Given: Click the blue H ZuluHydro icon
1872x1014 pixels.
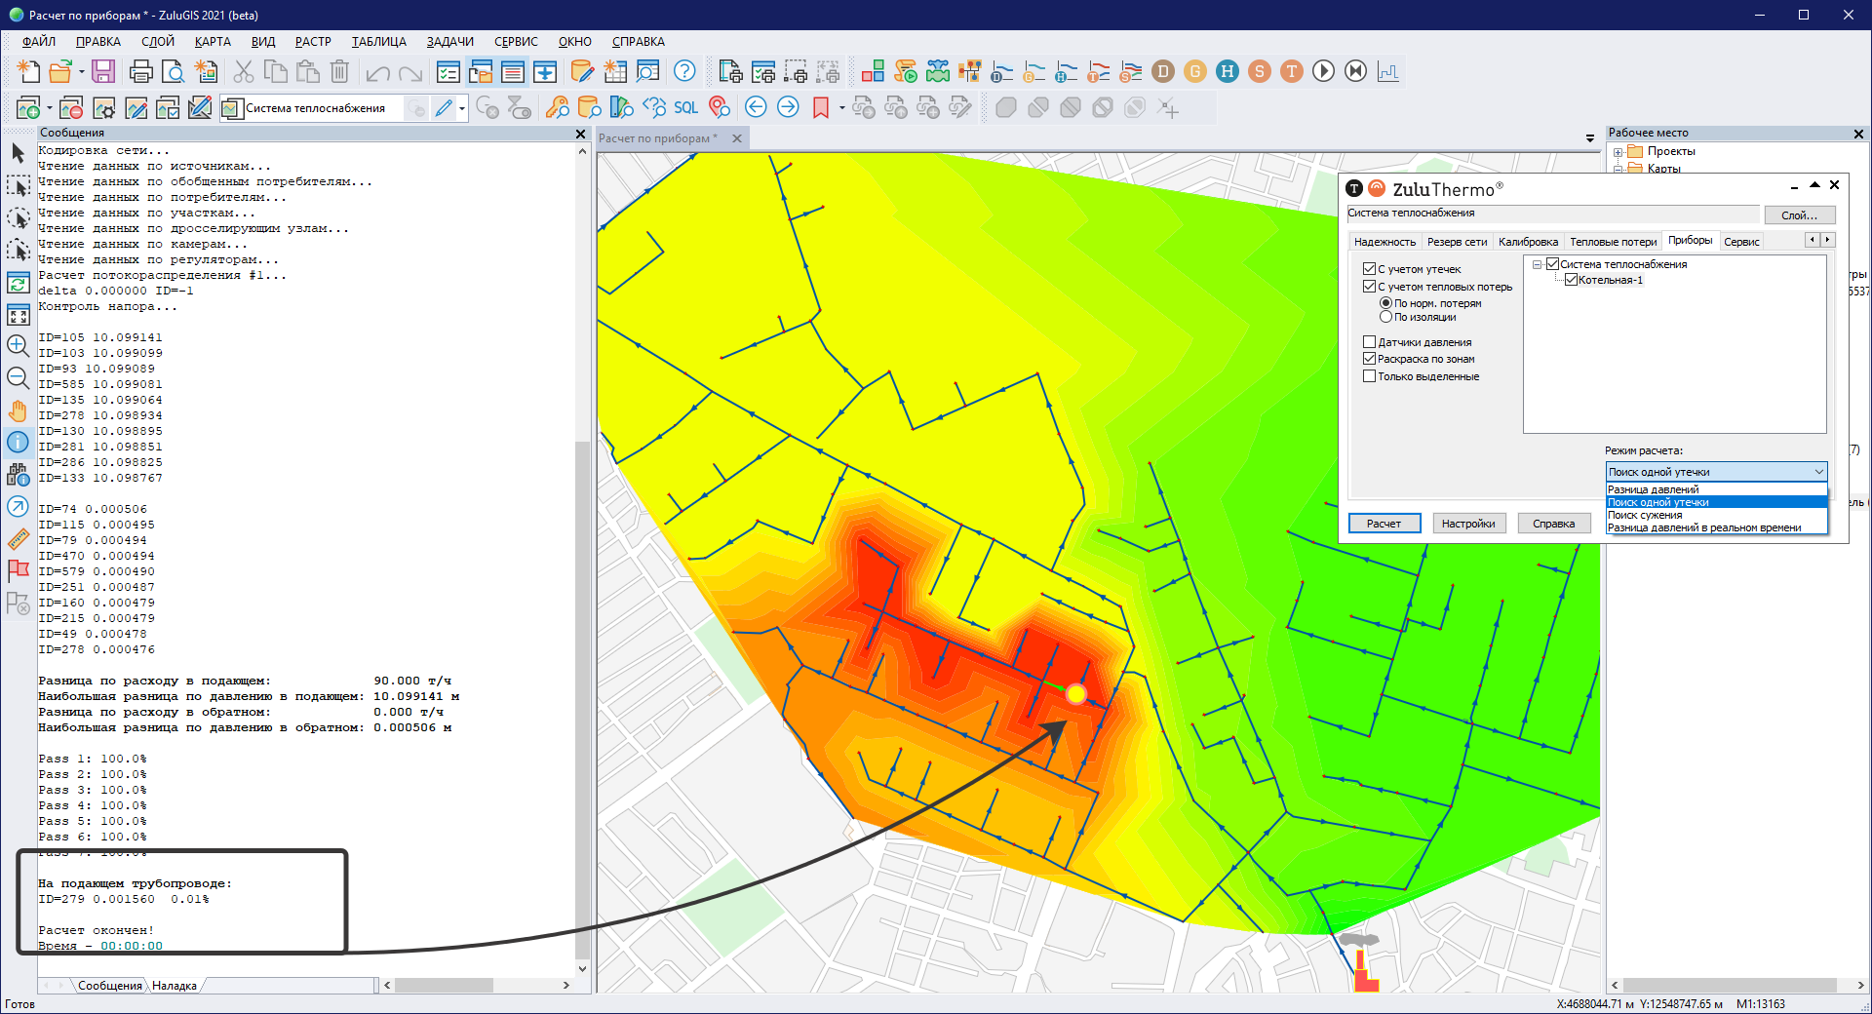Looking at the screenshot, I should pos(1227,71).
